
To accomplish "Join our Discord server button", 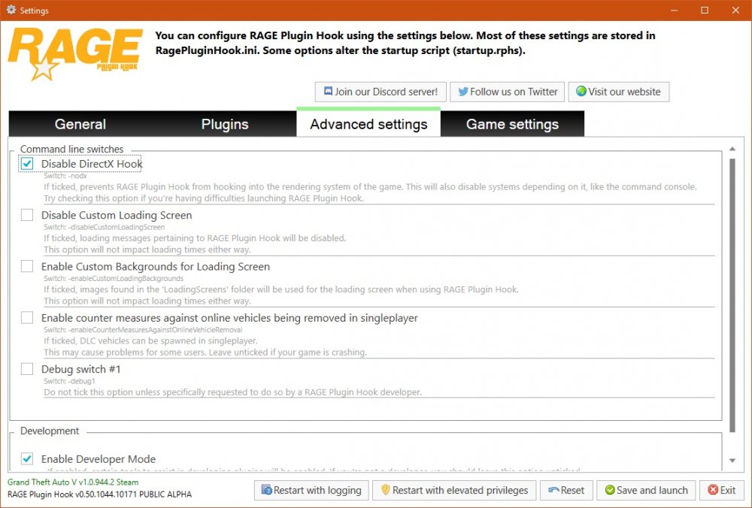I will pos(381,92).
